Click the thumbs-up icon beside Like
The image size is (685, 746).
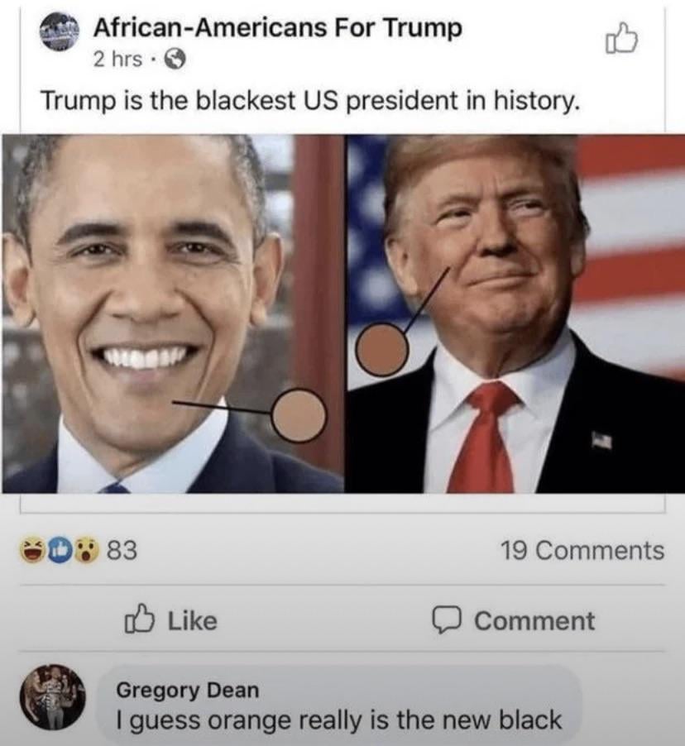(x=138, y=619)
